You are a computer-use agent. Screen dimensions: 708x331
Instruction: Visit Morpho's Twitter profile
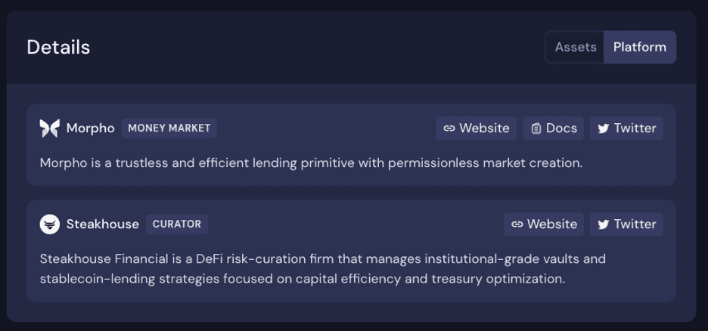tap(627, 128)
